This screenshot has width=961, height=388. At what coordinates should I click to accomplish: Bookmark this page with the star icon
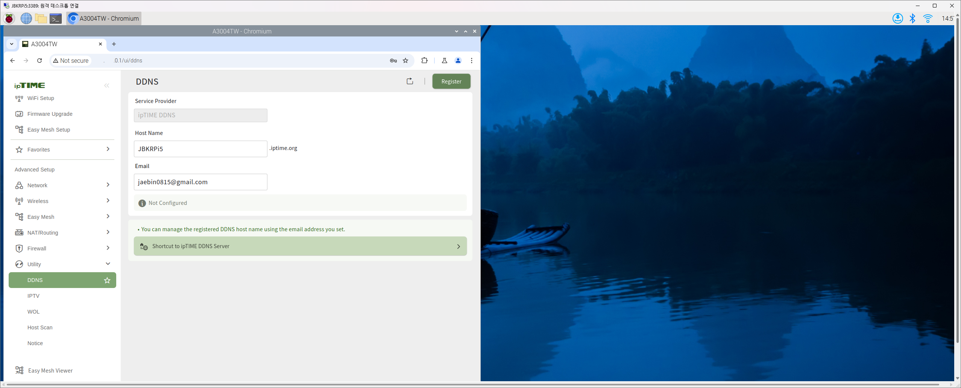(405, 61)
